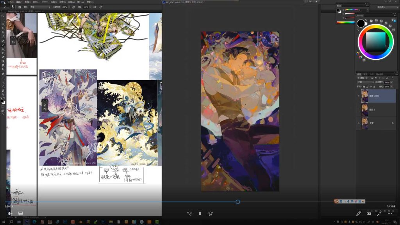Select the Gradient tool
400x225 pixels.
tap(3, 61)
